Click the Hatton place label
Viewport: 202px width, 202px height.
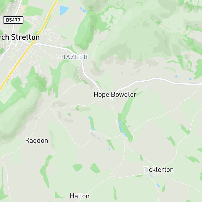click(x=80, y=196)
